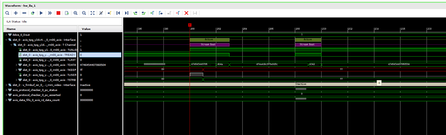Run ILA trigger with the play icon
Viewport: 446px width, 135px height.
(41, 13)
